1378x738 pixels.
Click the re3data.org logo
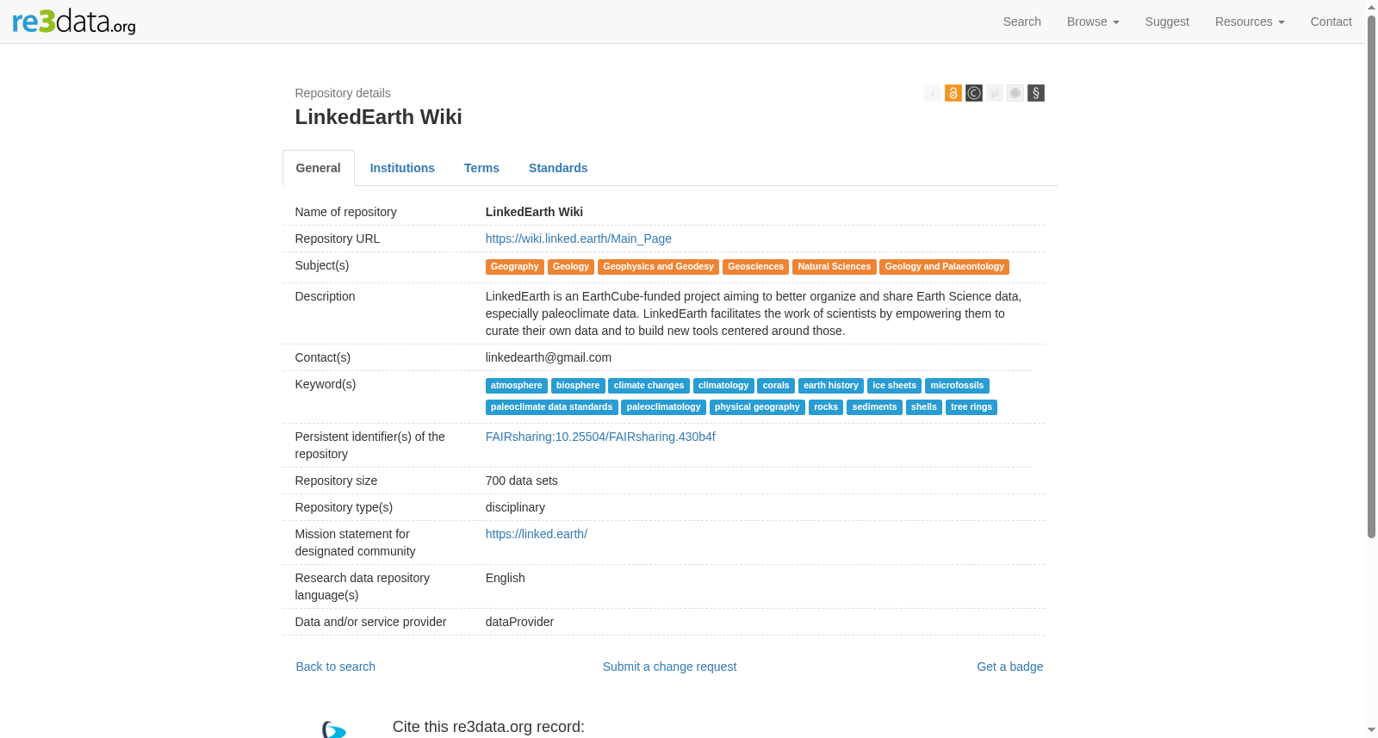pos(74,22)
